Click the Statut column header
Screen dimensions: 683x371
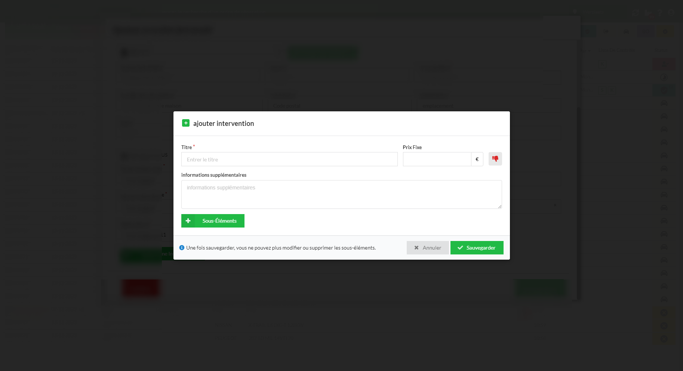pos(661,50)
